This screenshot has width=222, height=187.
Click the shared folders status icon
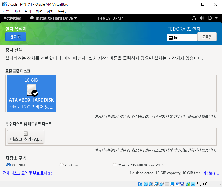(167, 184)
